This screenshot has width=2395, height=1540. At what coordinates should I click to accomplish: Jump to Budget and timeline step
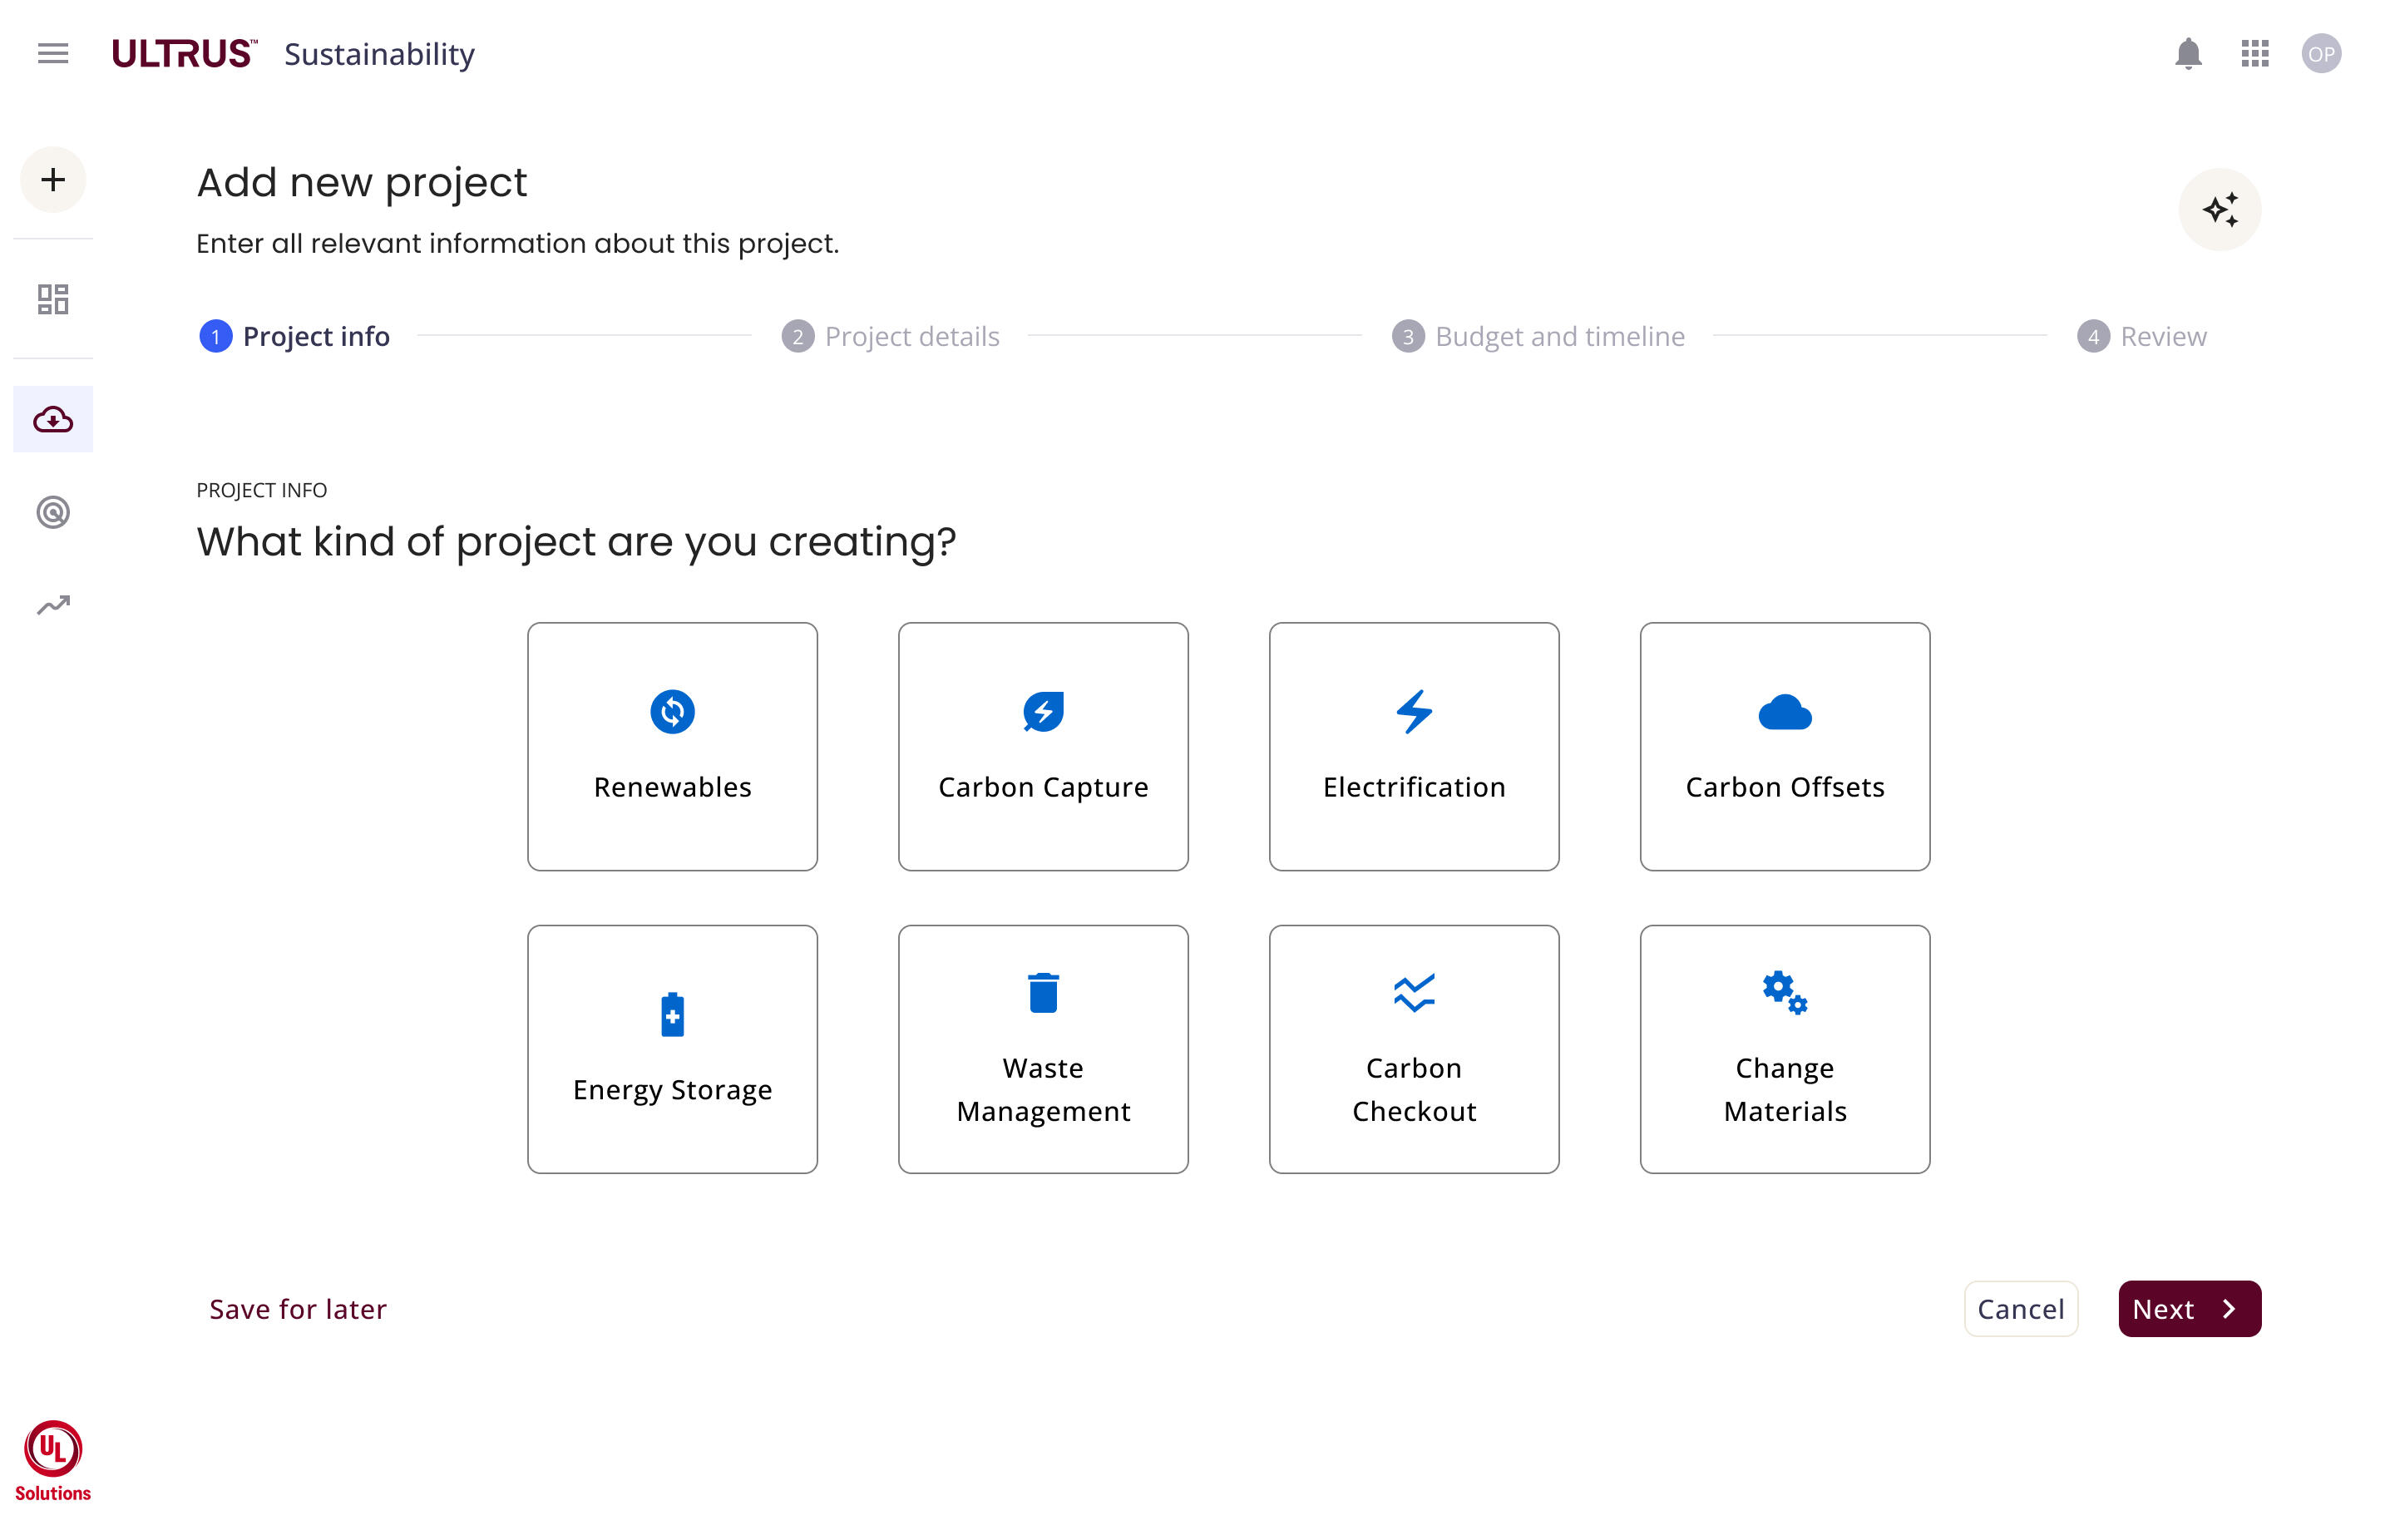click(1538, 336)
